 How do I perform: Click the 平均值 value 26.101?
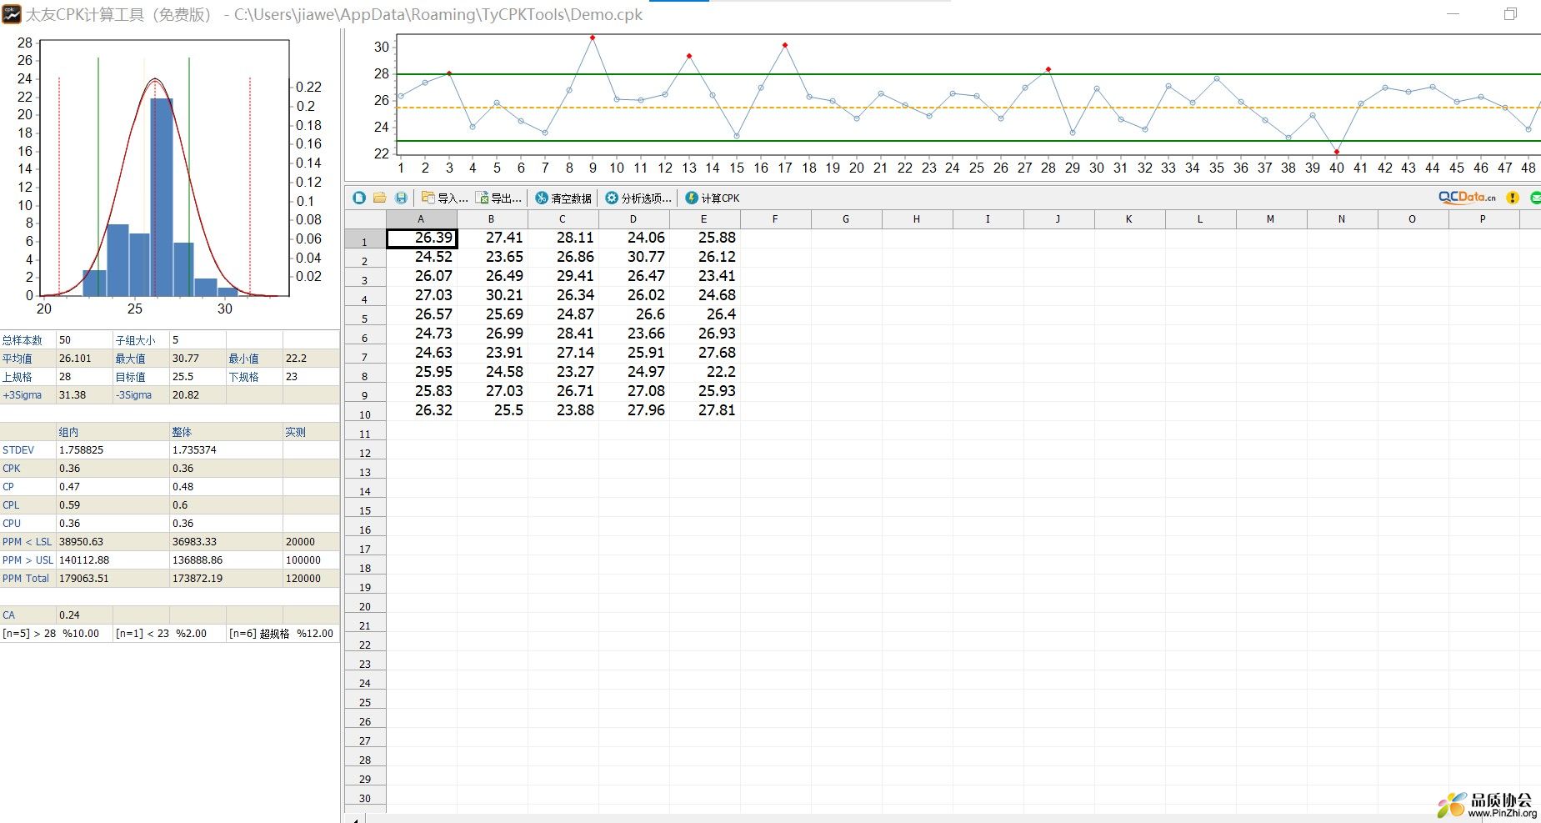tap(84, 359)
